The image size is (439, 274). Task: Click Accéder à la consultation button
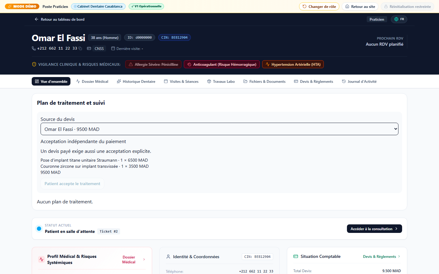(374, 229)
